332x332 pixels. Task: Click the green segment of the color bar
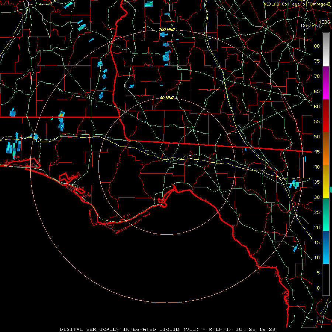pyautogui.click(x=326, y=214)
